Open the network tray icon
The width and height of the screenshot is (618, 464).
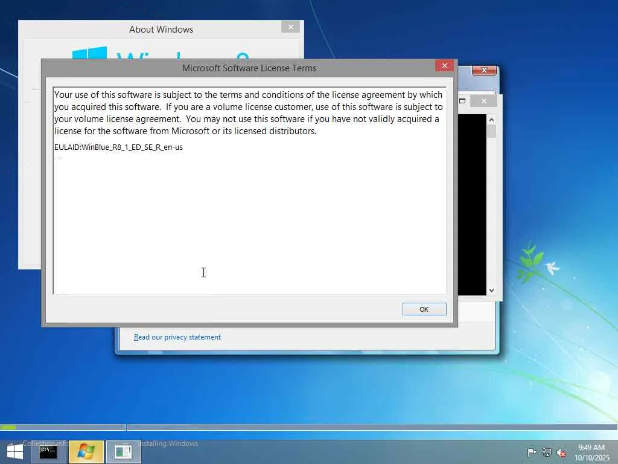pyautogui.click(x=547, y=452)
